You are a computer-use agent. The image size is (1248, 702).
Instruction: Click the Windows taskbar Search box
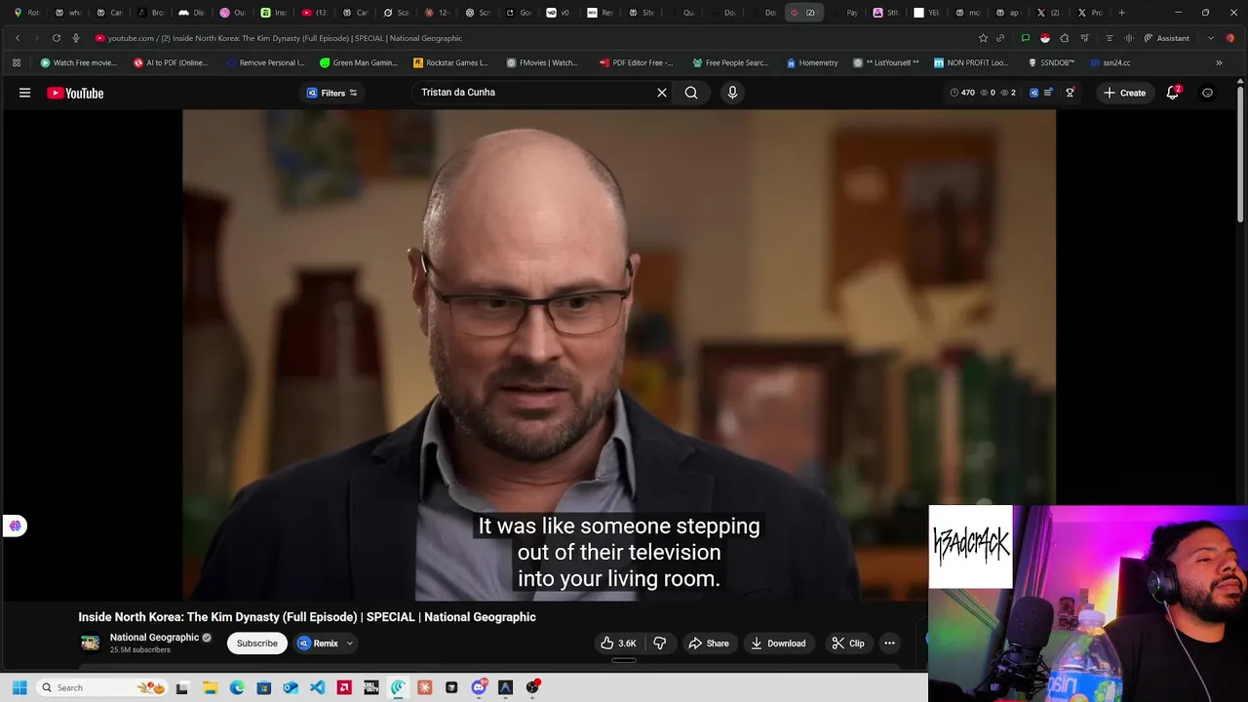(101, 687)
